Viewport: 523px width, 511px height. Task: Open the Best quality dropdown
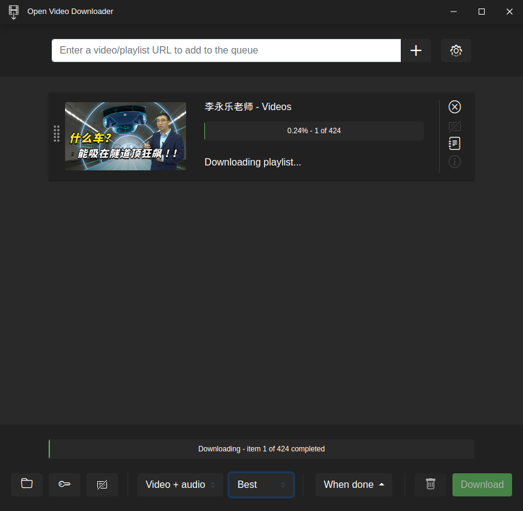(x=261, y=484)
